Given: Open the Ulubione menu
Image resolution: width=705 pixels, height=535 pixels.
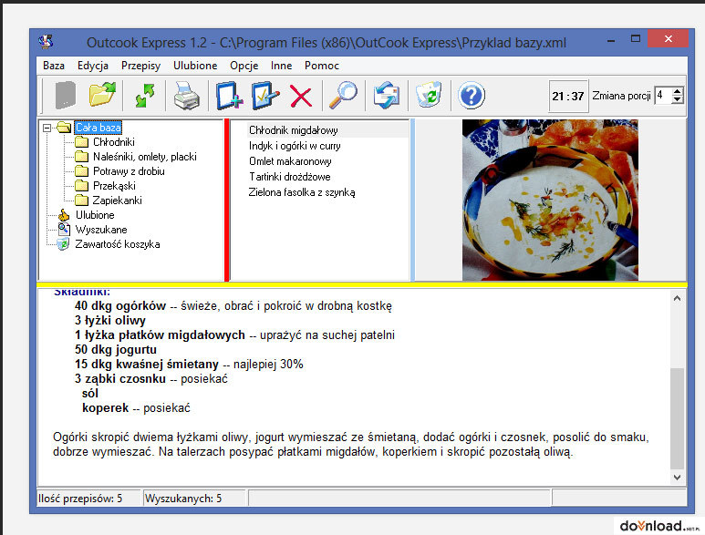Looking at the screenshot, I should (195, 66).
